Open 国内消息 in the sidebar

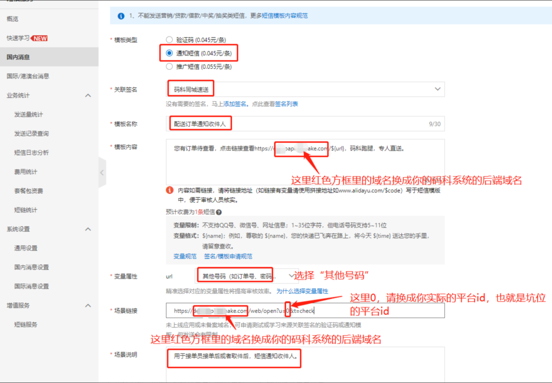(18, 57)
